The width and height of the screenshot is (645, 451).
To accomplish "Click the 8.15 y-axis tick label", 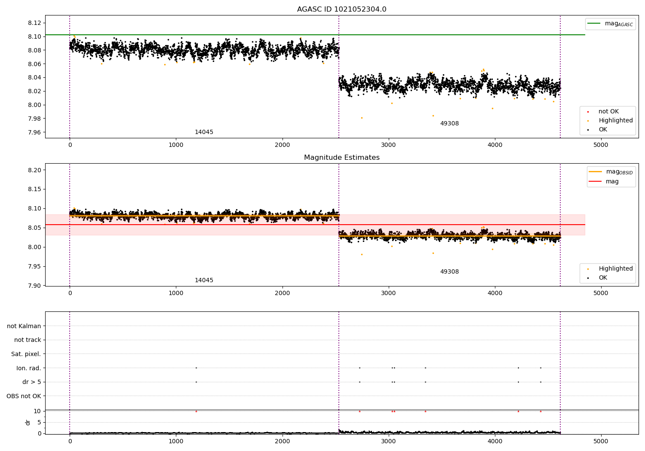I will click(x=34, y=189).
